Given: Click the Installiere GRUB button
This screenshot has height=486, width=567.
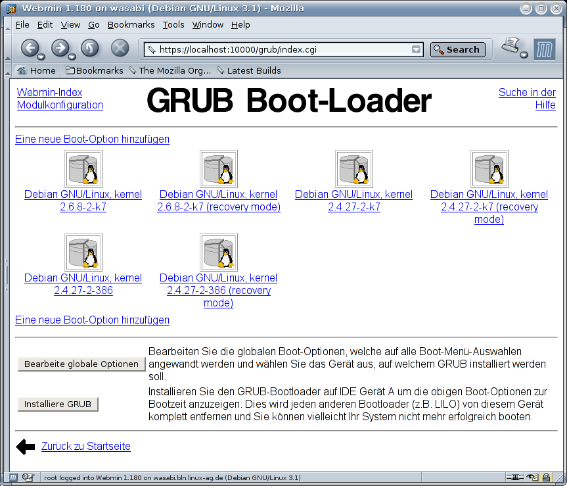Looking at the screenshot, I should [58, 404].
